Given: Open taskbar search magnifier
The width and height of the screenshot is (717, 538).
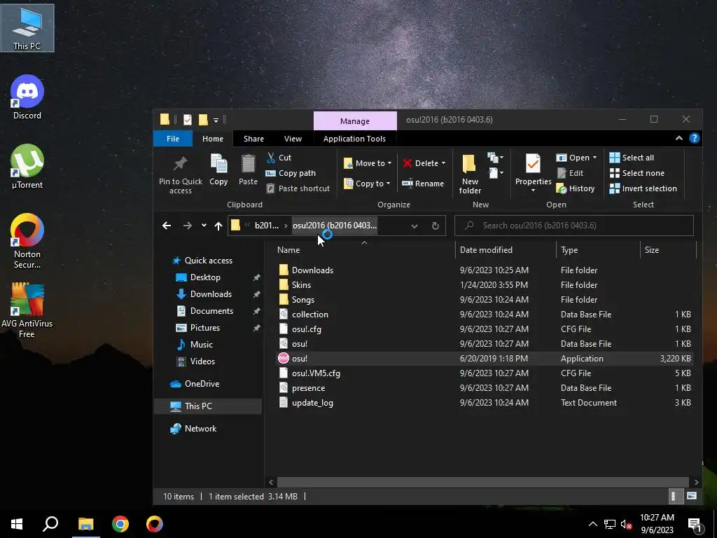Looking at the screenshot, I should pos(50,524).
